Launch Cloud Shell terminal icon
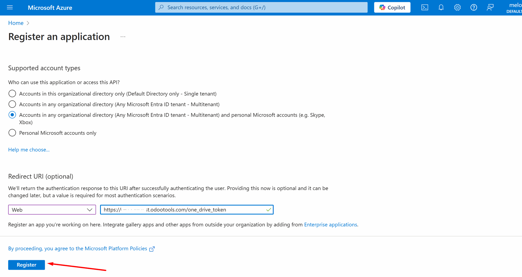 [425, 7]
